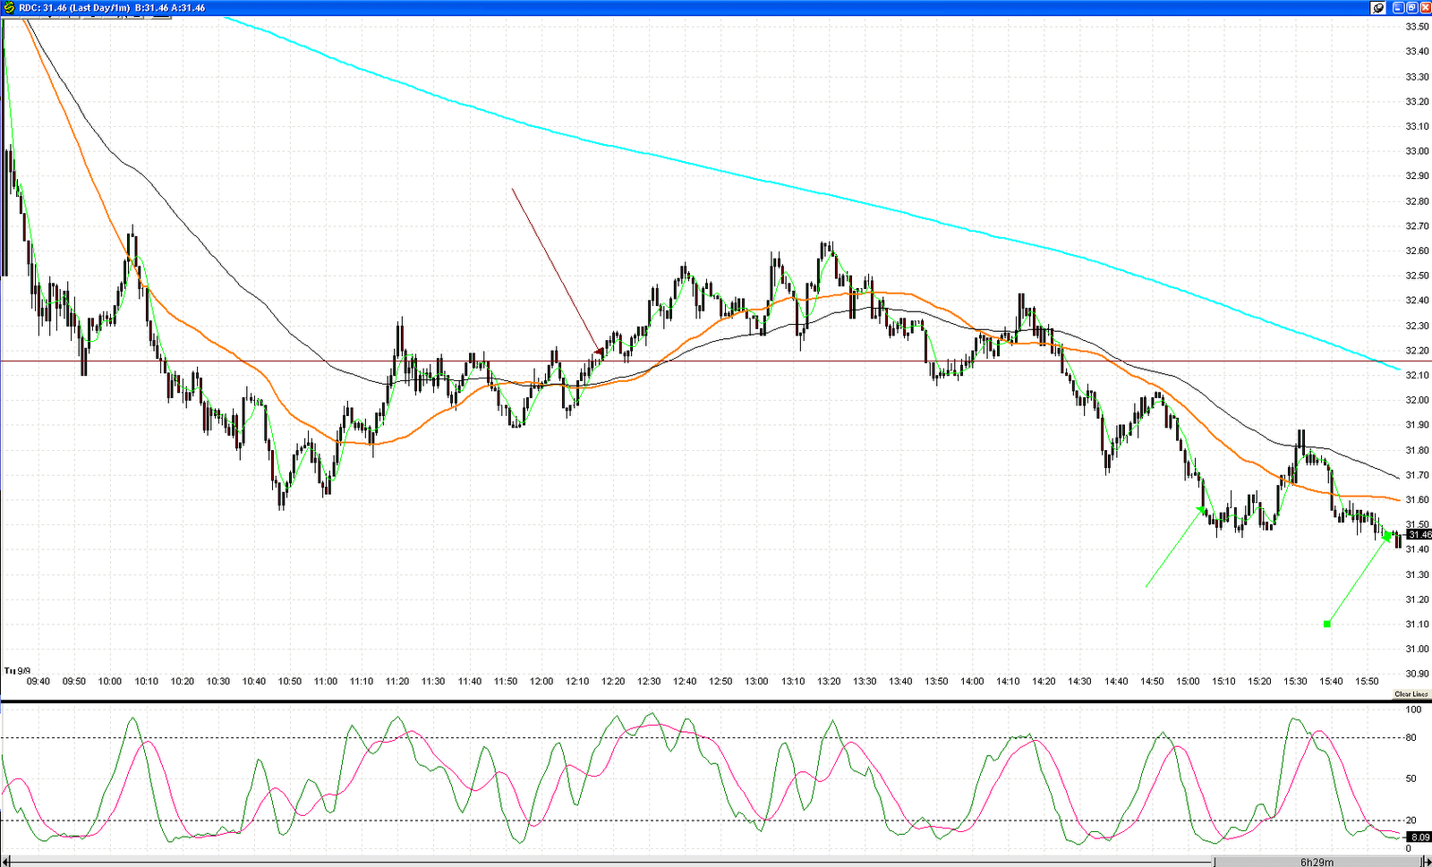Click the 14:30 time axis label

(x=1080, y=681)
